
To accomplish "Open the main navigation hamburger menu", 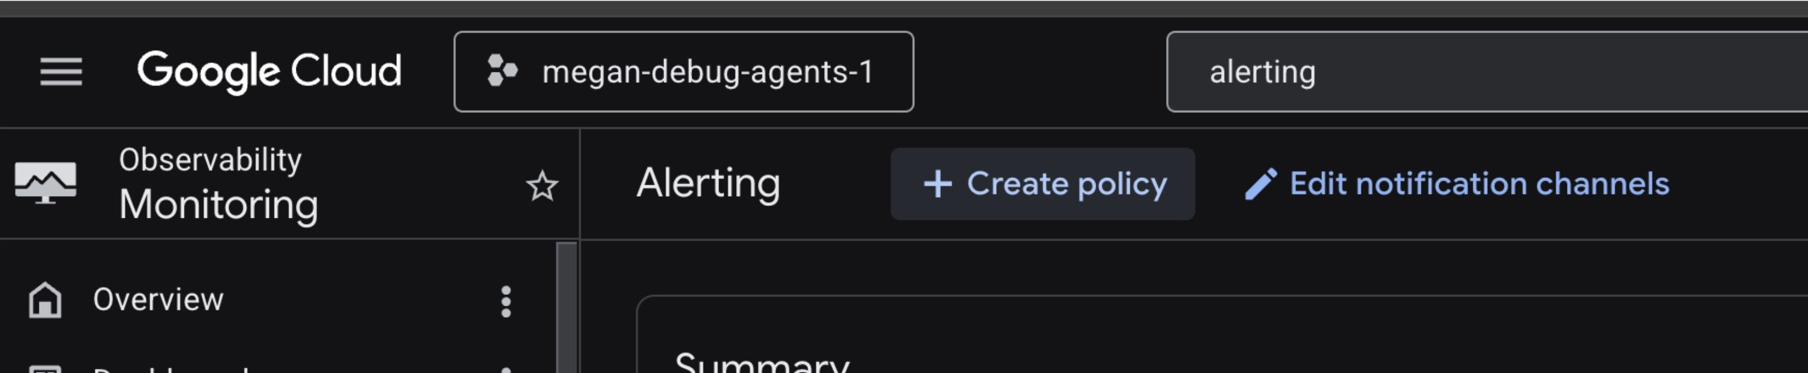I will [x=61, y=71].
